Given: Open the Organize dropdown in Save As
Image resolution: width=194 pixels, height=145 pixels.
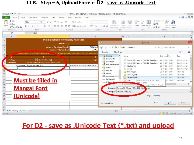Looking at the screenshot, I should (106, 52).
